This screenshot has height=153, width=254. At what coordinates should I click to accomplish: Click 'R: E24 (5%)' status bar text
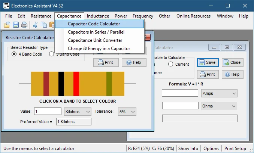click(139, 149)
